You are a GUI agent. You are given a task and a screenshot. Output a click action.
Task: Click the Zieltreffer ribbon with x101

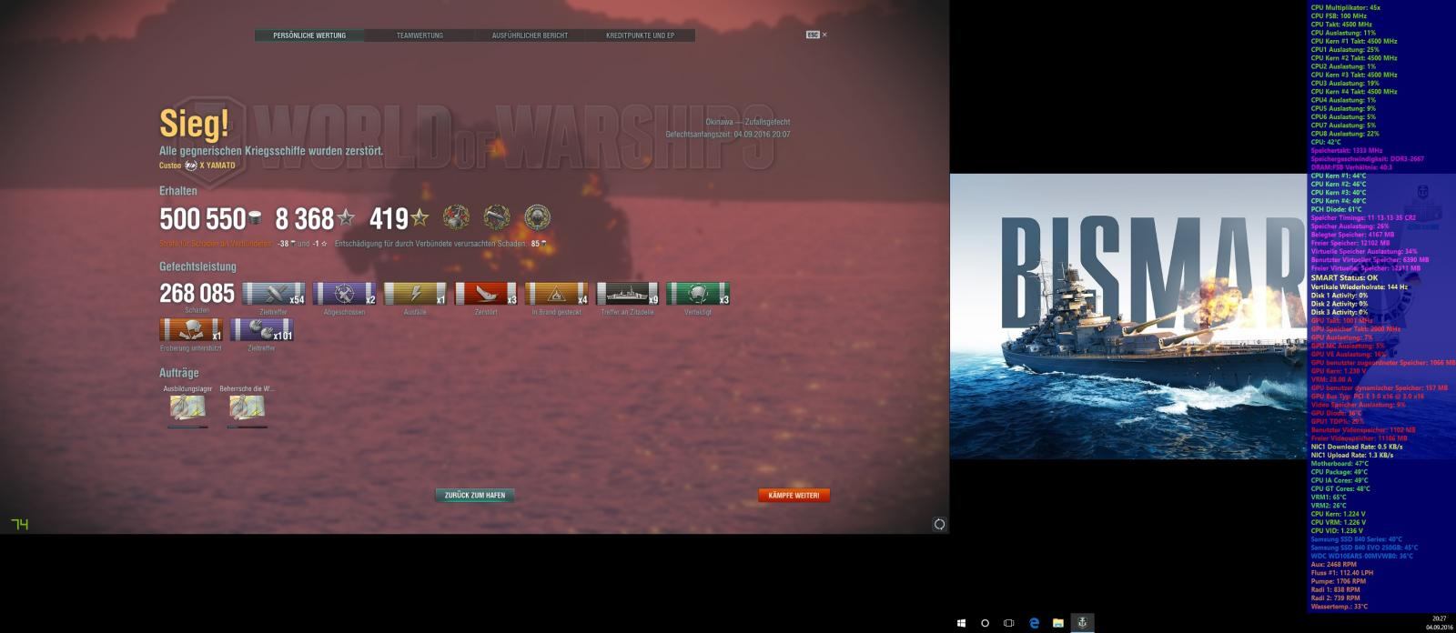coord(262,329)
